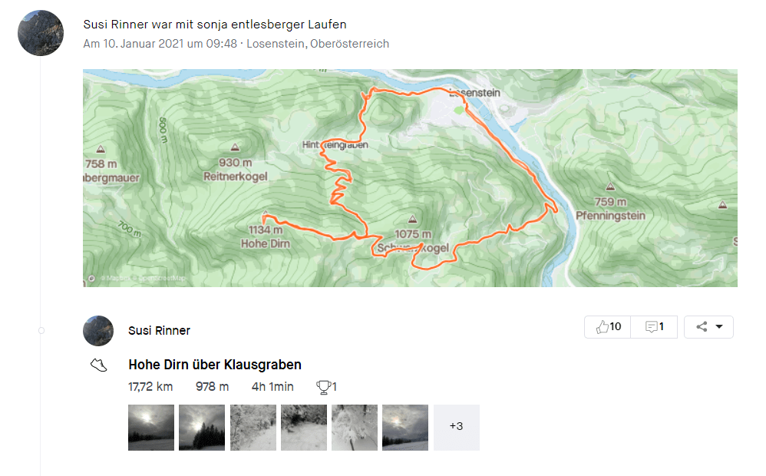Click the trophy achievements icon
The image size is (766, 476).
[323, 387]
